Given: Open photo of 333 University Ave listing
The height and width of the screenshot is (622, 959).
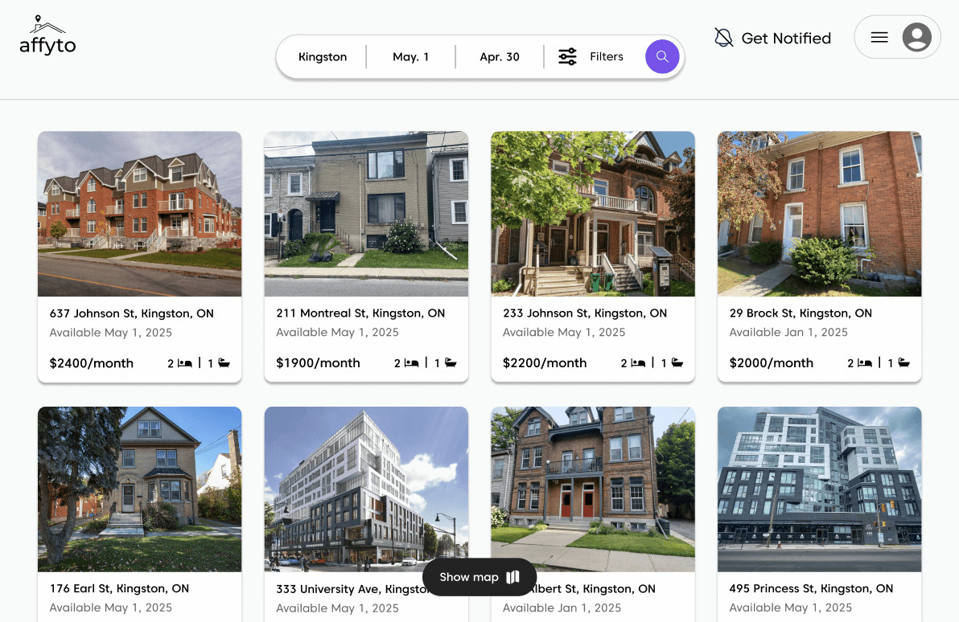Looking at the screenshot, I should (x=366, y=489).
